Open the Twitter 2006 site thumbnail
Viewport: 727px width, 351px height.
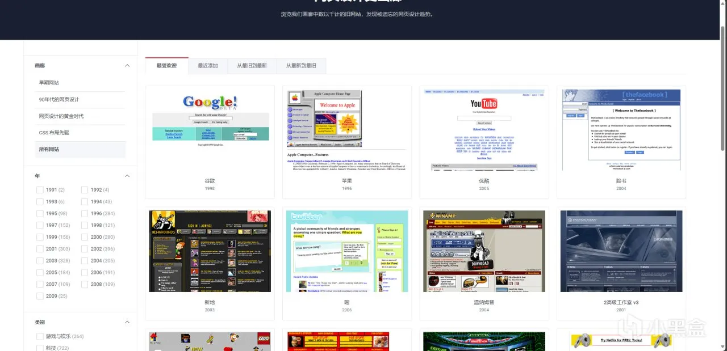click(x=347, y=251)
